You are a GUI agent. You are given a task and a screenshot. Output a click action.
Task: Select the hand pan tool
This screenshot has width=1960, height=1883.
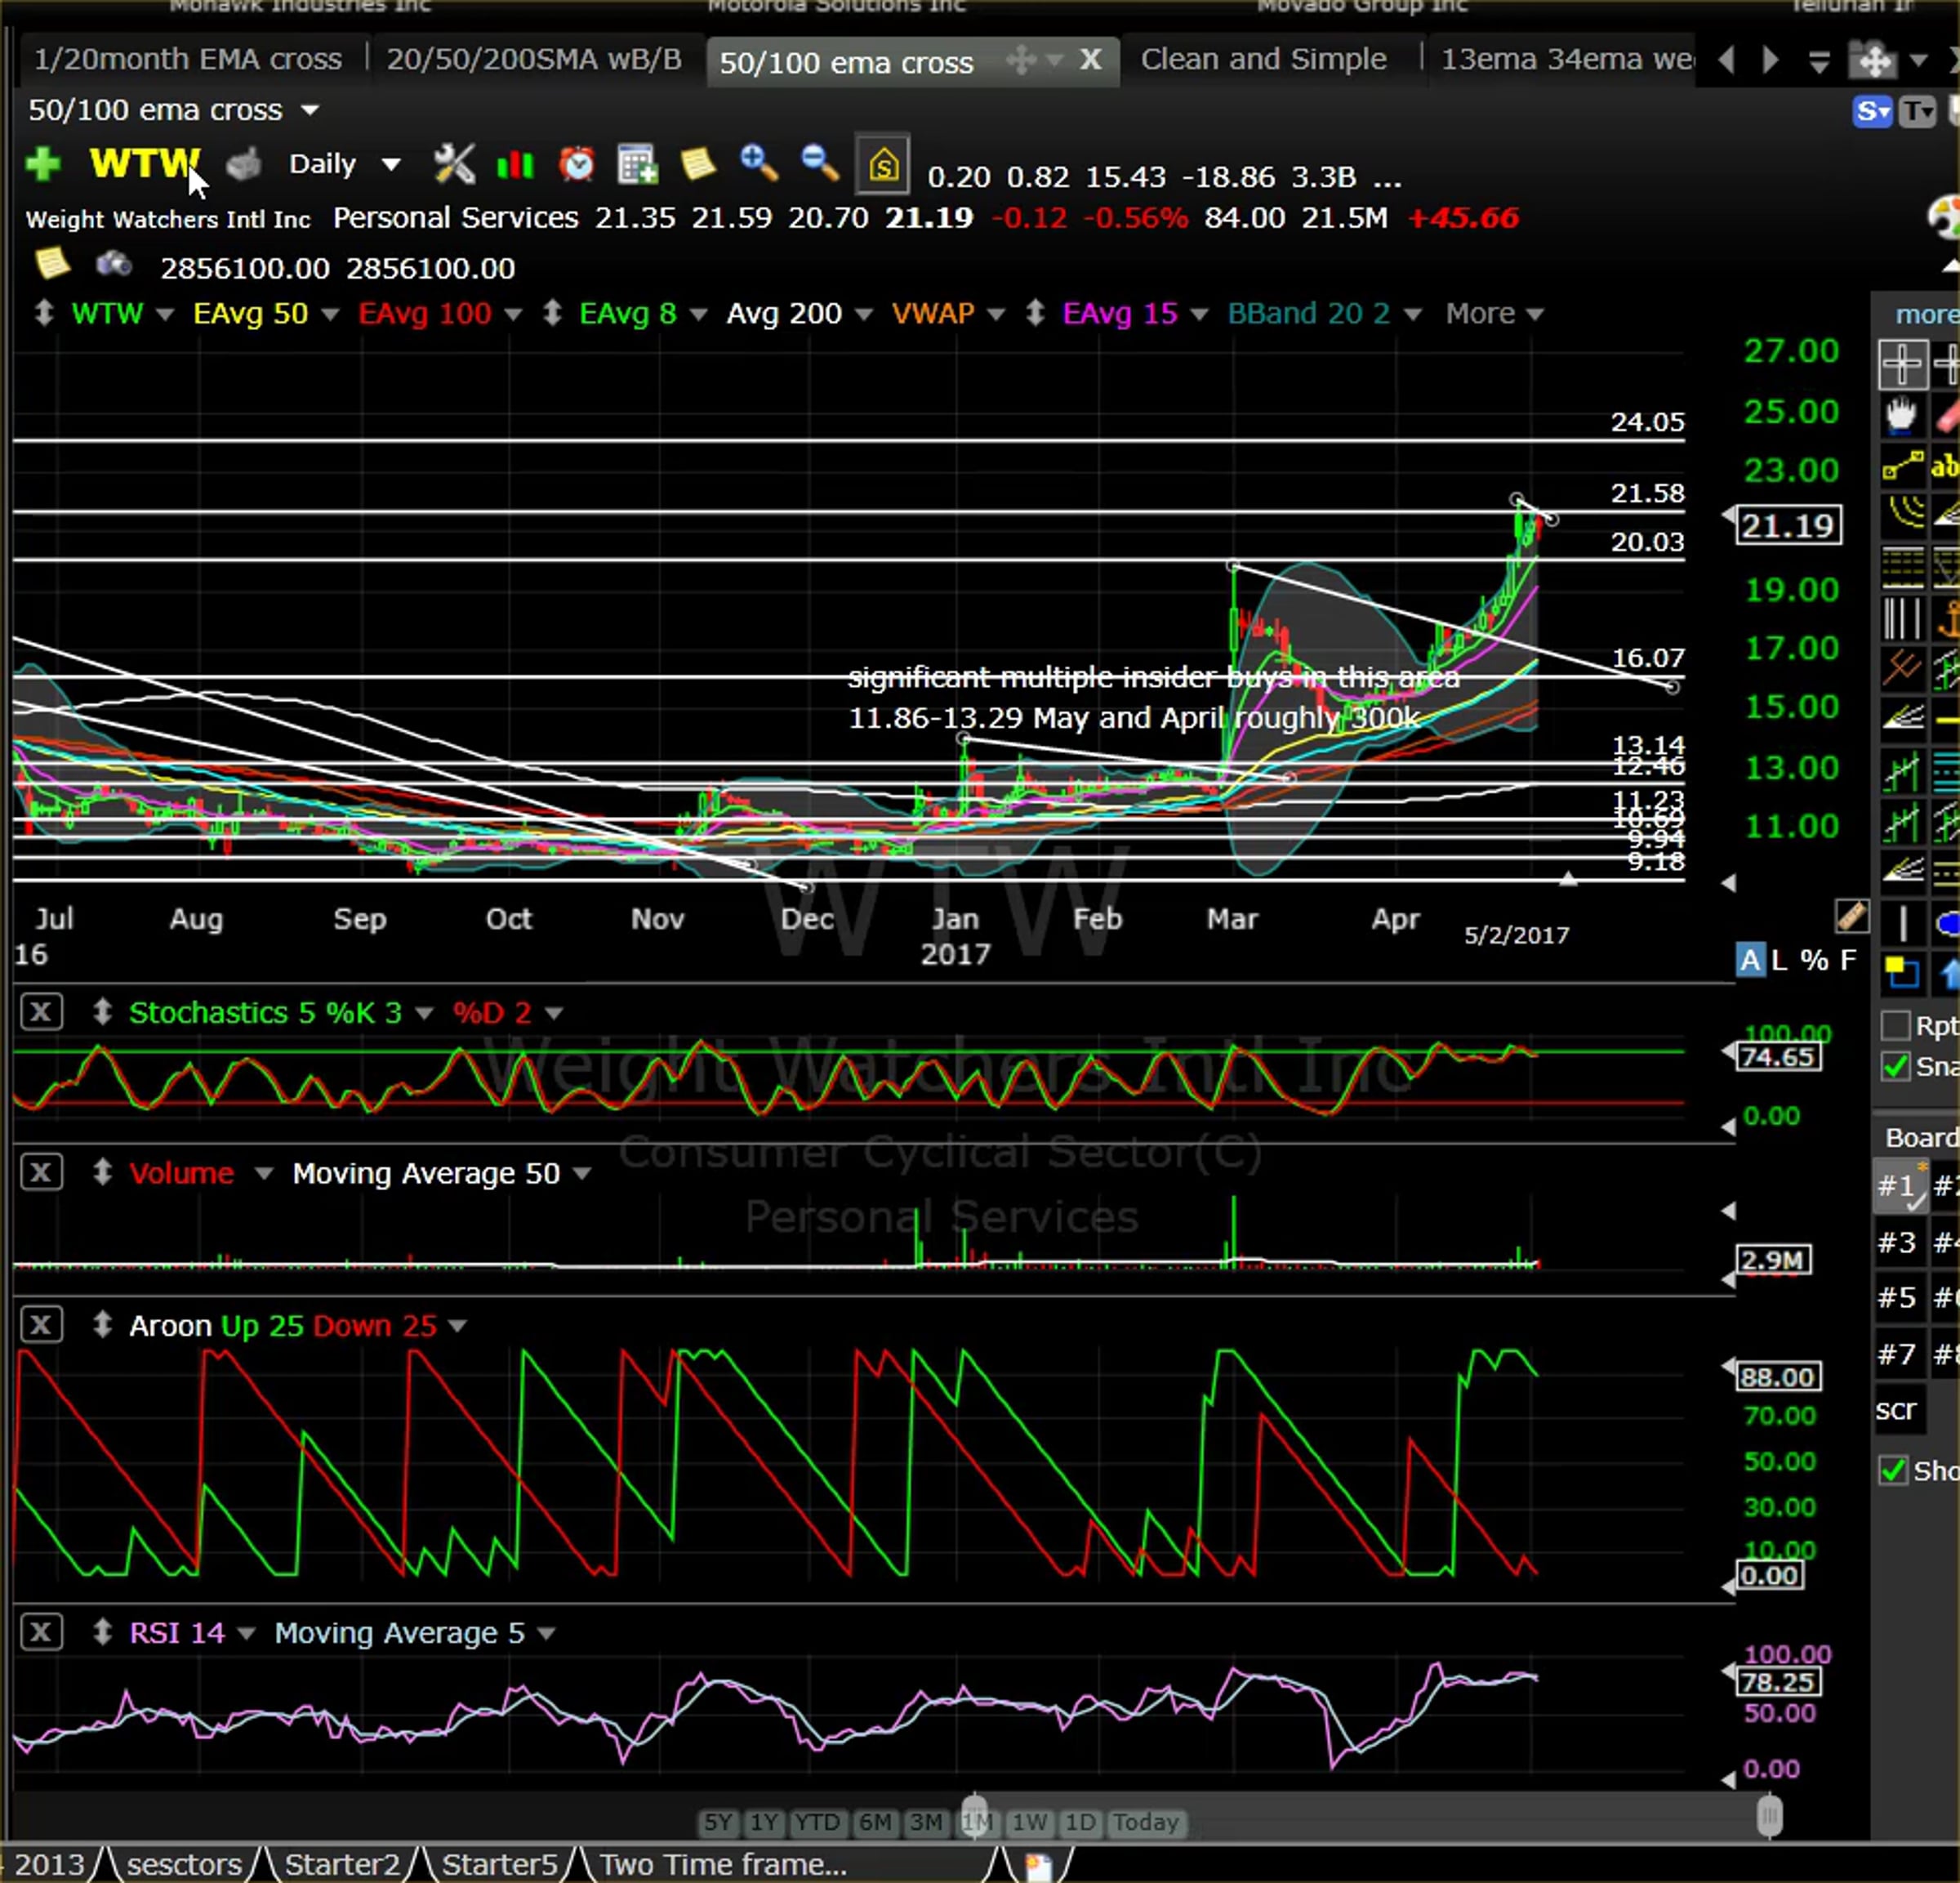point(1901,414)
